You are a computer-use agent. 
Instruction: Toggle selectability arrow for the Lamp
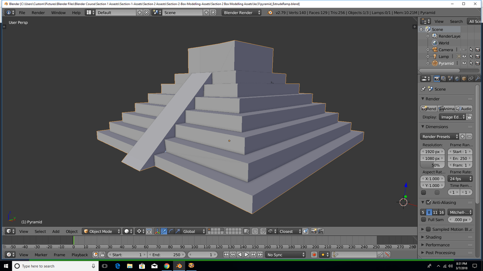click(x=471, y=56)
